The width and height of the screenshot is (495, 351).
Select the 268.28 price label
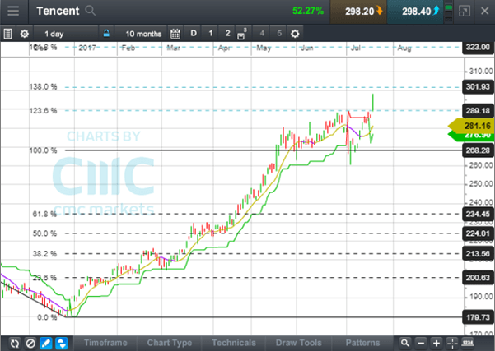point(478,150)
